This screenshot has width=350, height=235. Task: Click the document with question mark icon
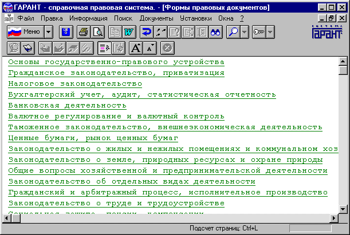pyautogui.click(x=174, y=32)
